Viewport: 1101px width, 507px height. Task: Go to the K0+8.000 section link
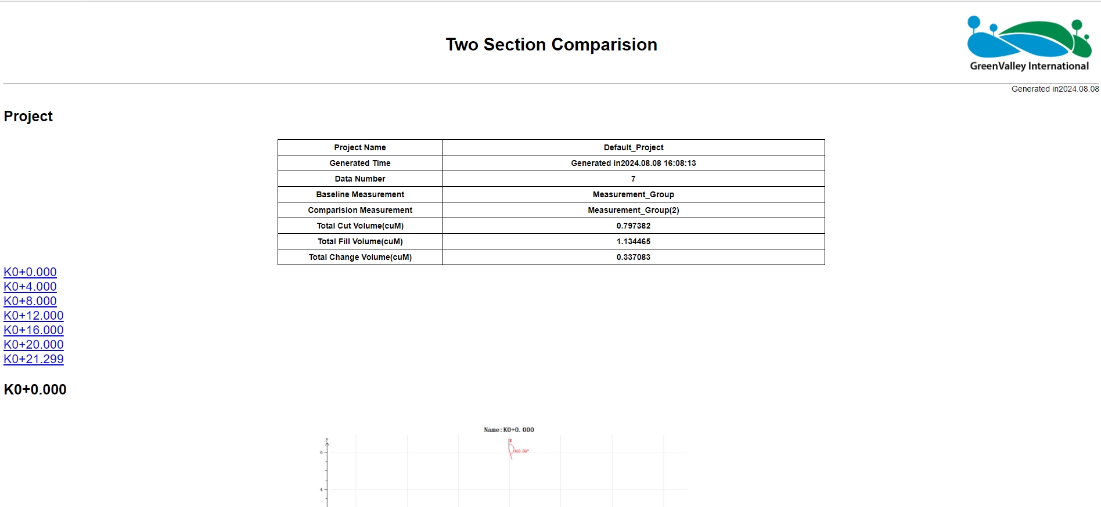pyautogui.click(x=30, y=301)
